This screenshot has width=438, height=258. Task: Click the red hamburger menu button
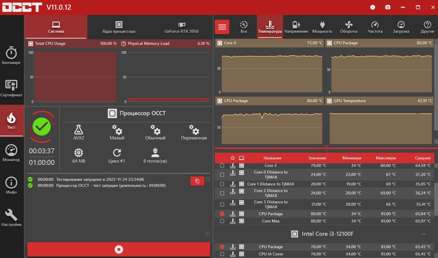(222, 27)
